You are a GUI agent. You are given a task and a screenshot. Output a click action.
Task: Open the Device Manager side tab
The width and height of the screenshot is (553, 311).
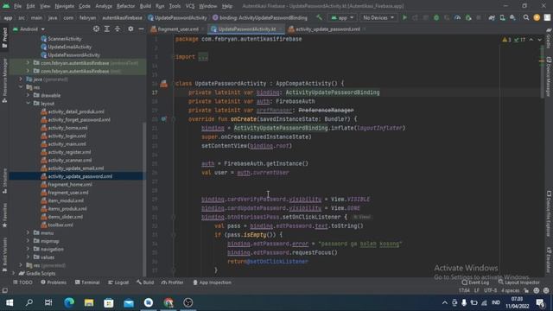(x=549, y=76)
